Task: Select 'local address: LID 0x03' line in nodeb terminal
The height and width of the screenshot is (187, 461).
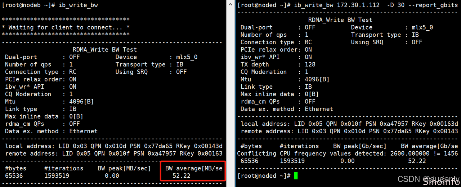Action: point(114,146)
